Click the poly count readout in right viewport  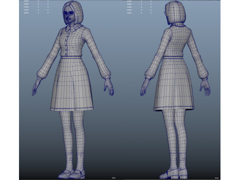(x=139, y=6)
